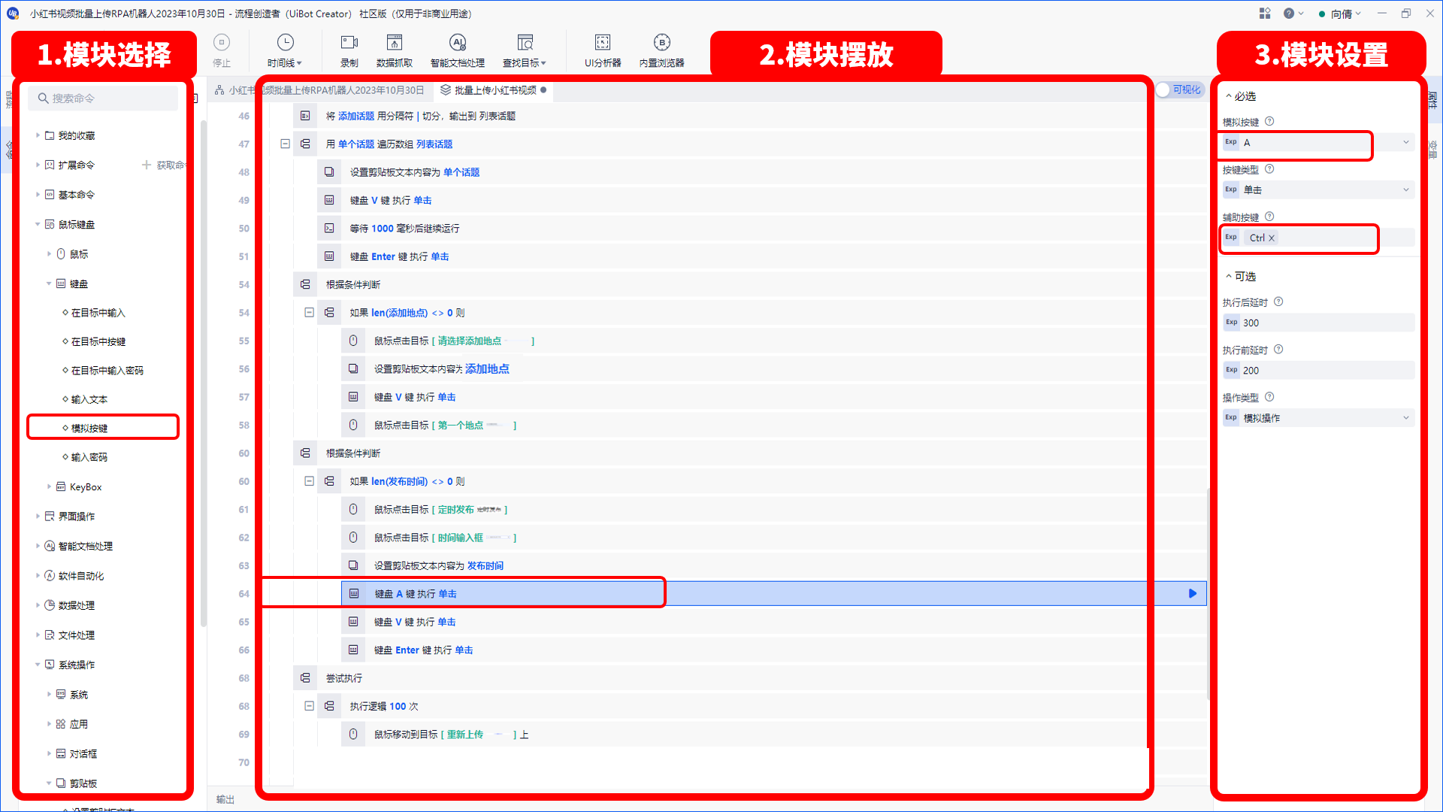Expand the 我的收藏 folder

click(x=38, y=135)
